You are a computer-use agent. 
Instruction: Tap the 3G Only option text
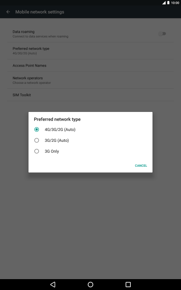pyautogui.click(x=52, y=151)
